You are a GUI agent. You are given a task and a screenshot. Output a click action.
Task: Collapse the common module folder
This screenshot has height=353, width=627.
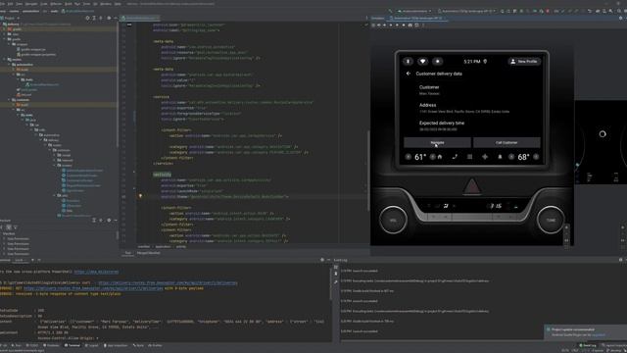[x=9, y=100]
